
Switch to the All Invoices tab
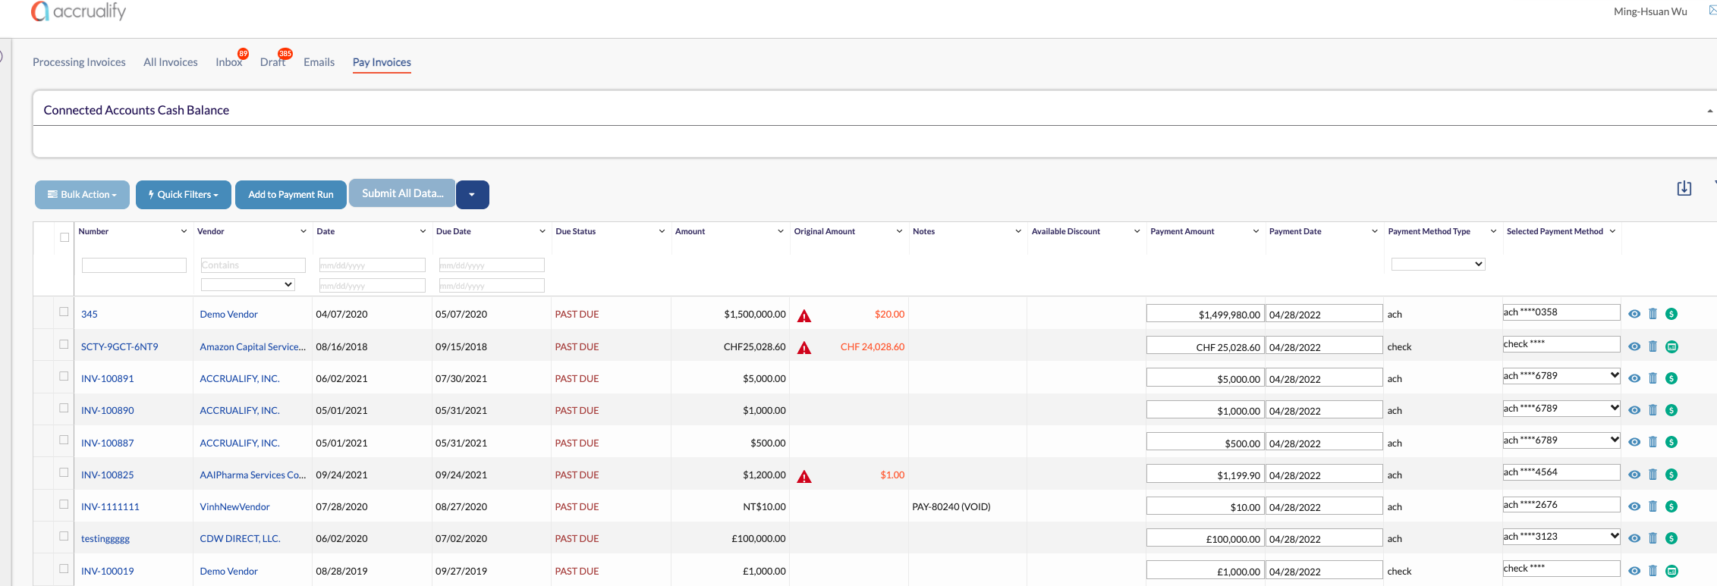pos(171,62)
